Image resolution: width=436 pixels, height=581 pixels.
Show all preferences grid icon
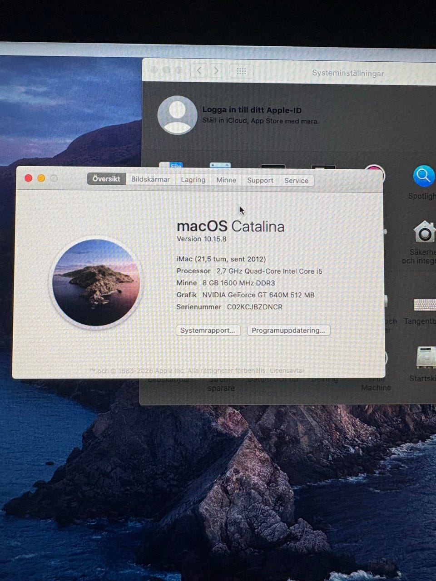[x=241, y=71]
